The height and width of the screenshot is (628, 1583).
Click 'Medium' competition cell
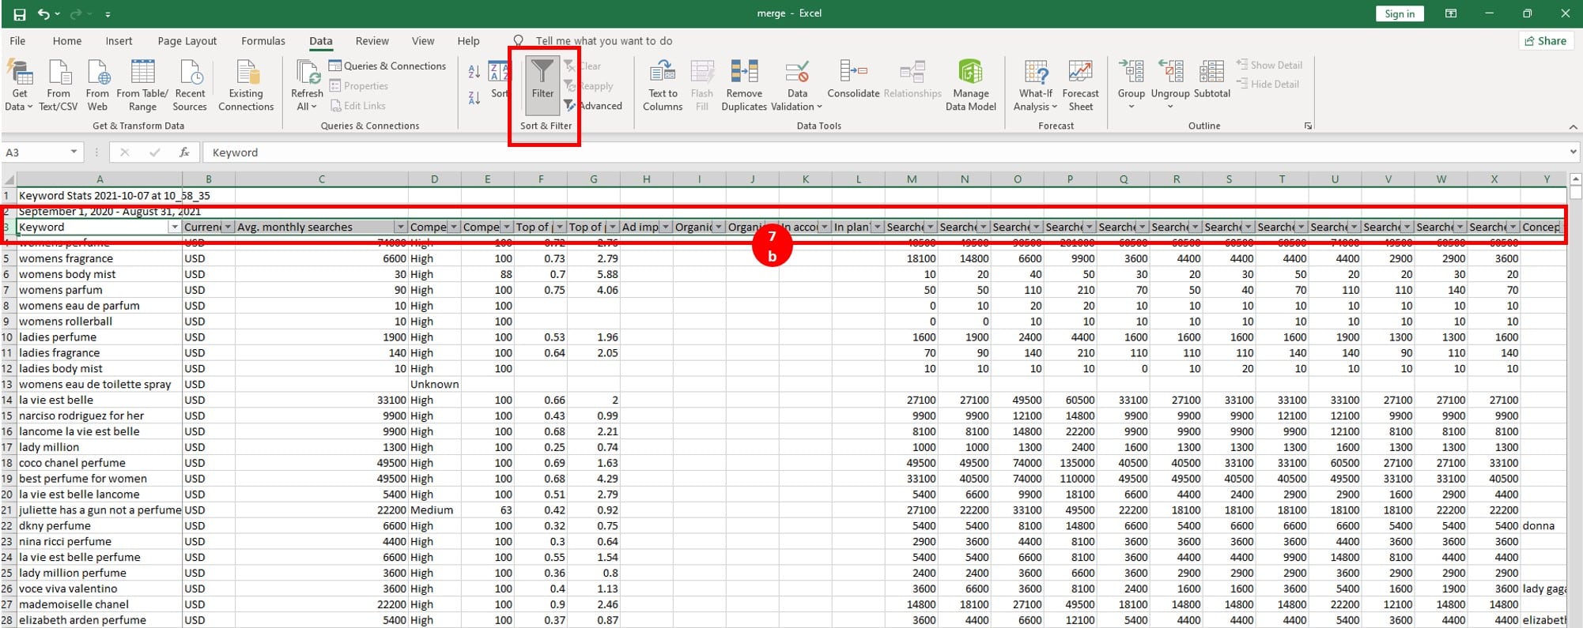434,510
